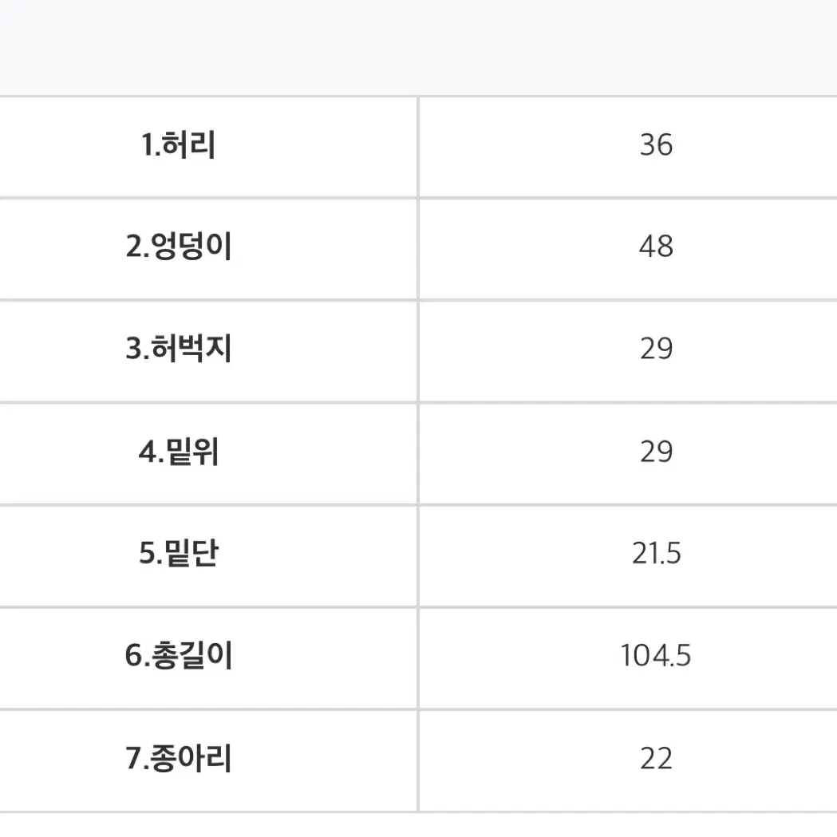Screen dimensions: 837x837
Task: Click the digit 6 in 6.총길이
Action: (133, 656)
